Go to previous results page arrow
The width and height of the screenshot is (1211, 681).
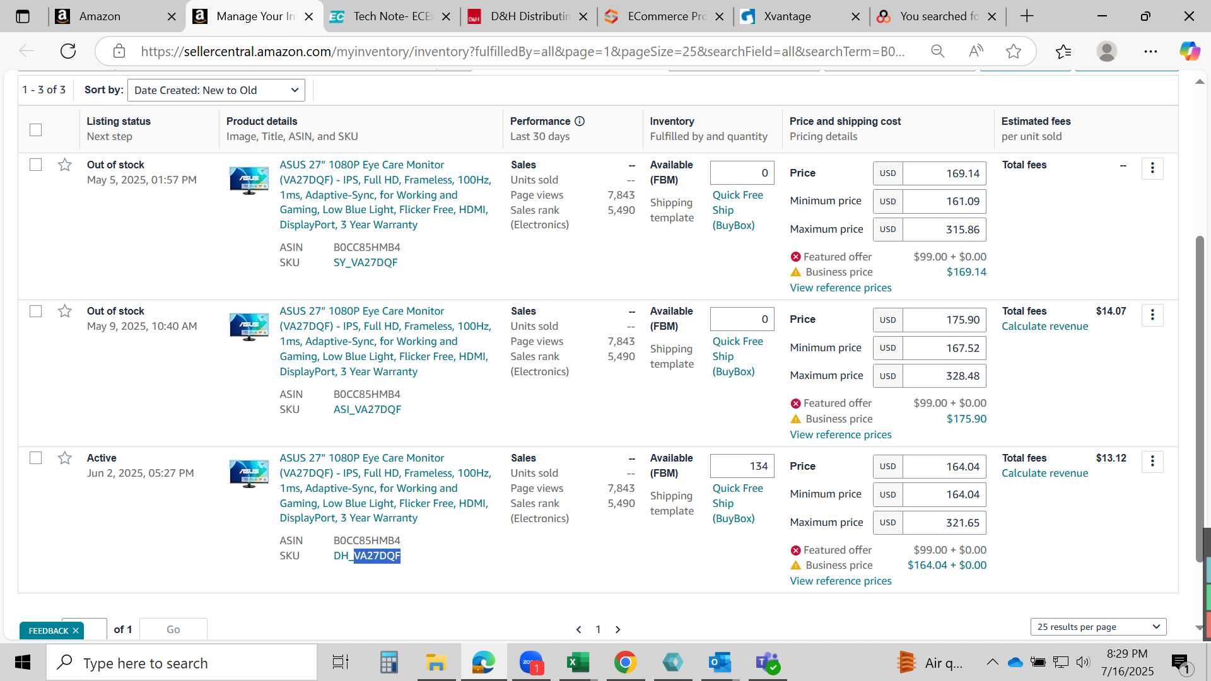pyautogui.click(x=578, y=629)
